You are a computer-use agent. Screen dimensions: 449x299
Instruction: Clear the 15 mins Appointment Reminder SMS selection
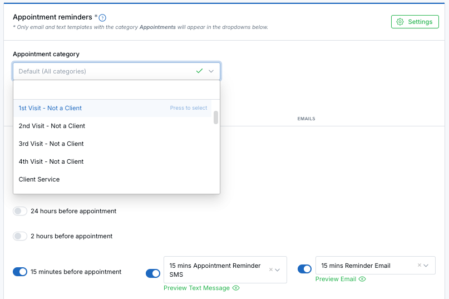coord(271,269)
